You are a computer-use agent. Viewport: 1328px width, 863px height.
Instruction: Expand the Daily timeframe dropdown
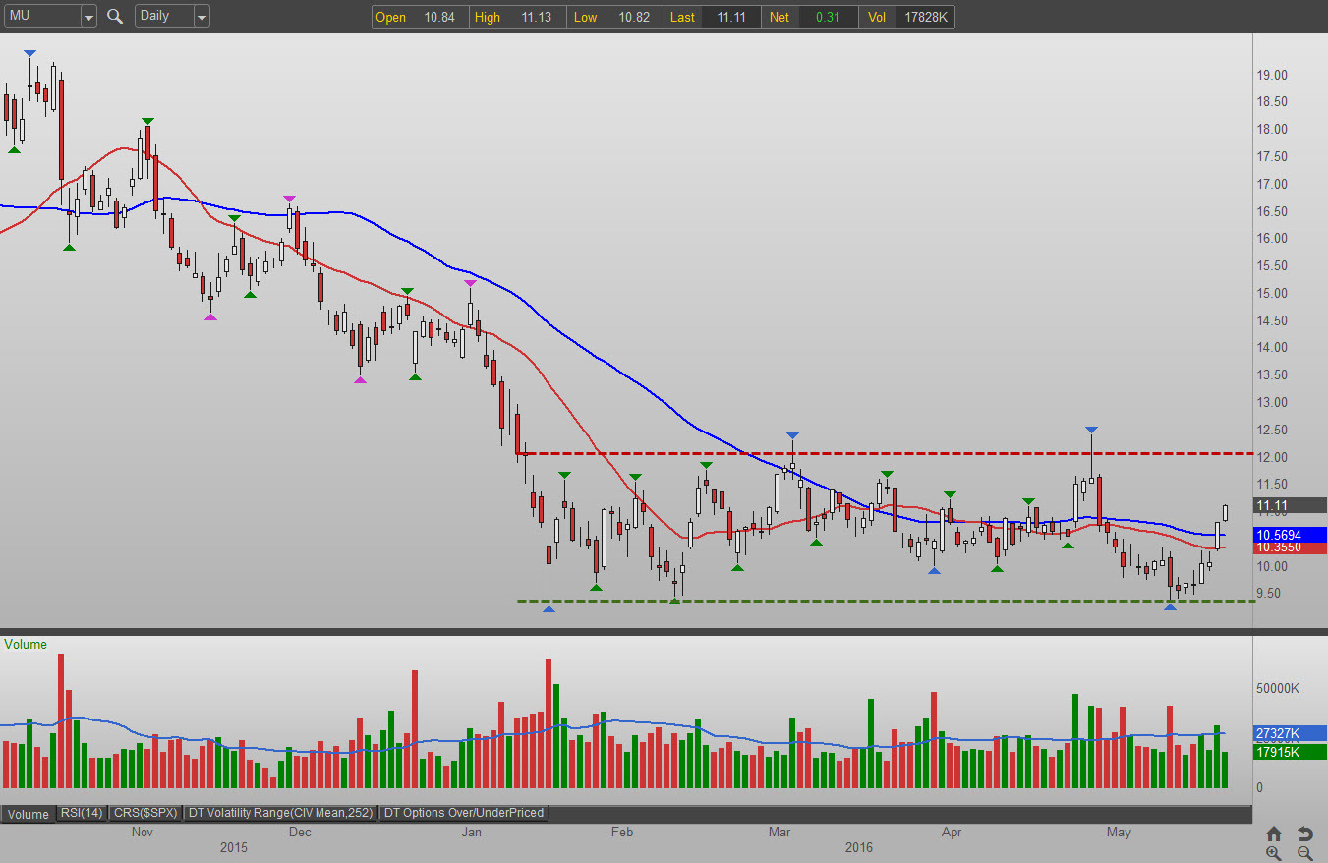(201, 17)
